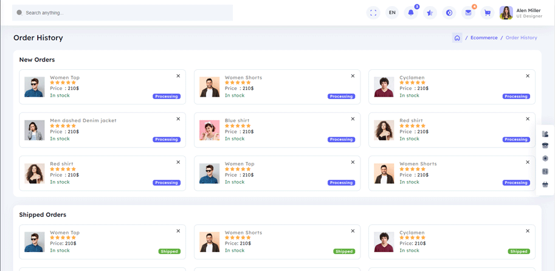Dismiss the Men dashed Denim jacket order
555x271 pixels.
[x=178, y=119]
